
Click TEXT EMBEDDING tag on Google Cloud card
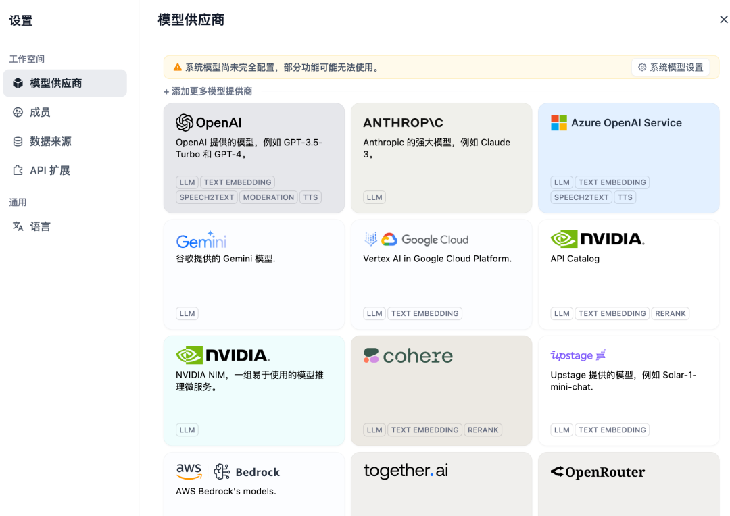(x=425, y=313)
